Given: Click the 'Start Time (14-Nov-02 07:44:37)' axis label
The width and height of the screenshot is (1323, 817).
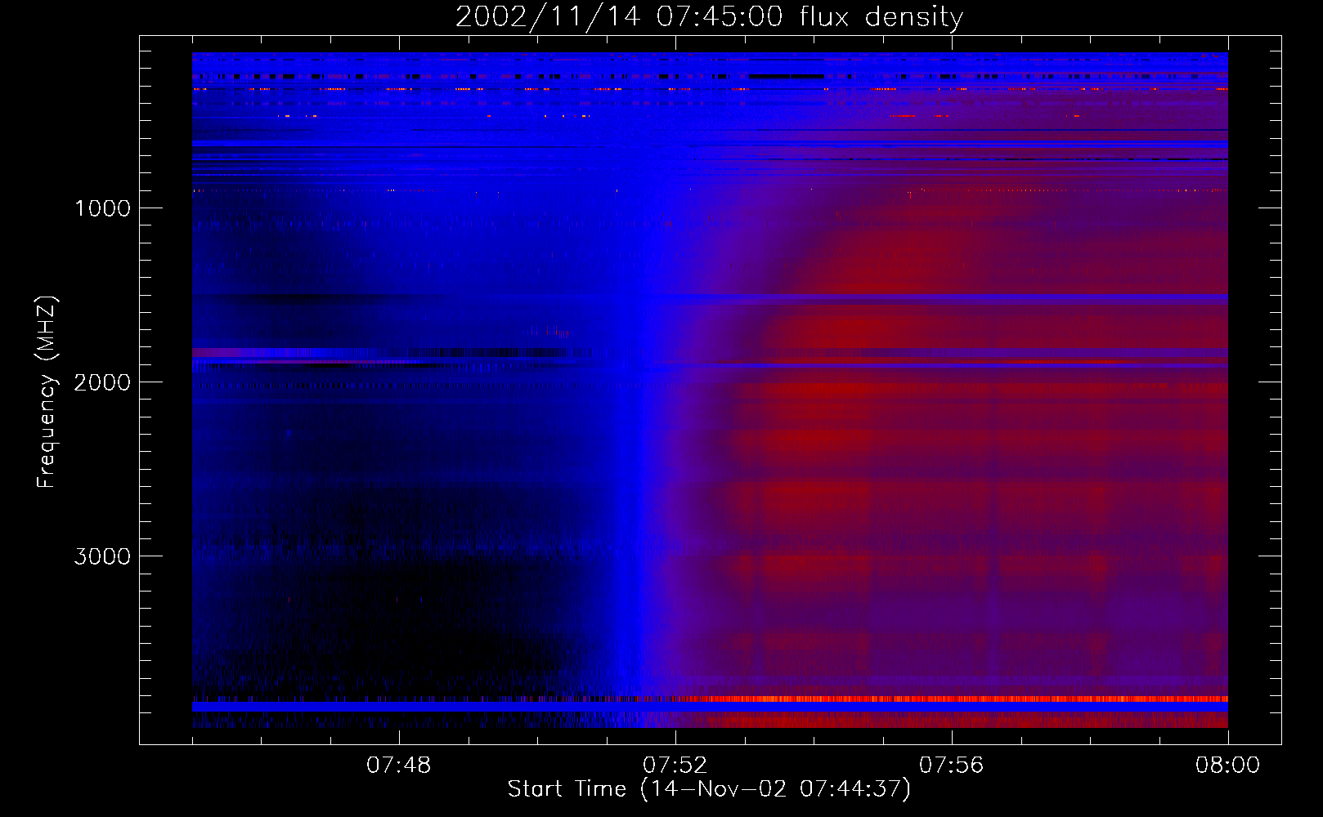Looking at the screenshot, I should click(x=709, y=789).
